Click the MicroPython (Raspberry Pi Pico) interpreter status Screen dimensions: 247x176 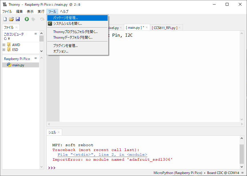tap(178, 173)
